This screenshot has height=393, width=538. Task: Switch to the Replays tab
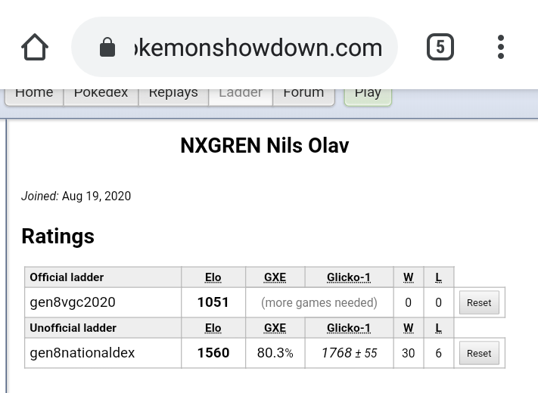coord(173,94)
